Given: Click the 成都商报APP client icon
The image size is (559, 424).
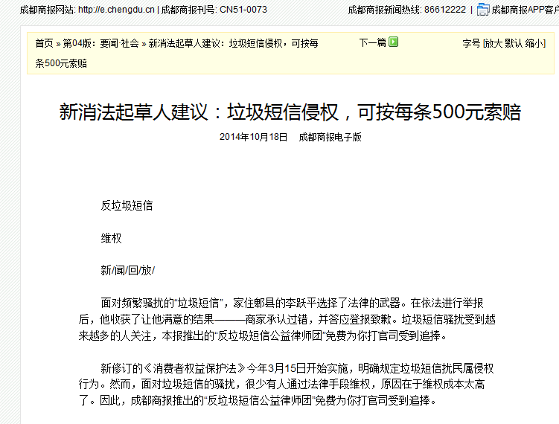Looking at the screenshot, I should click(483, 10).
